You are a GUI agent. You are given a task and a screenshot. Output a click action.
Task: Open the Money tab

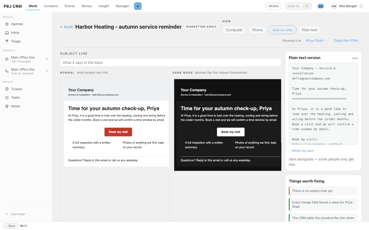[x=87, y=6]
